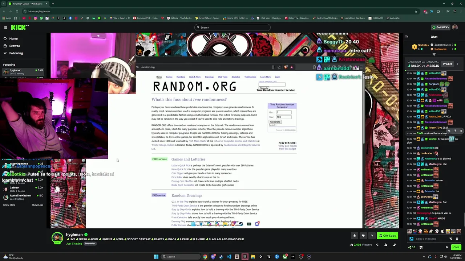Bookmark this page with the star icon
The height and width of the screenshot is (261, 465).
416,11
